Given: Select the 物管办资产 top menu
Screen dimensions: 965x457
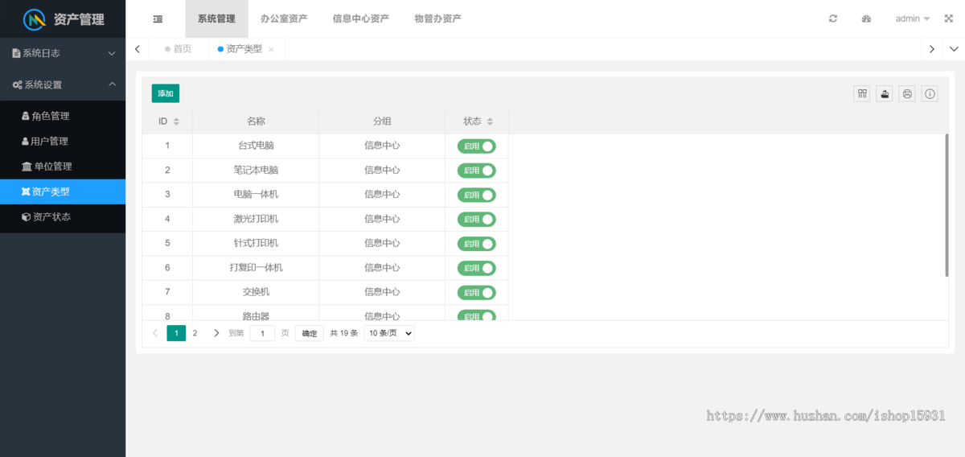Looking at the screenshot, I should pos(437,19).
